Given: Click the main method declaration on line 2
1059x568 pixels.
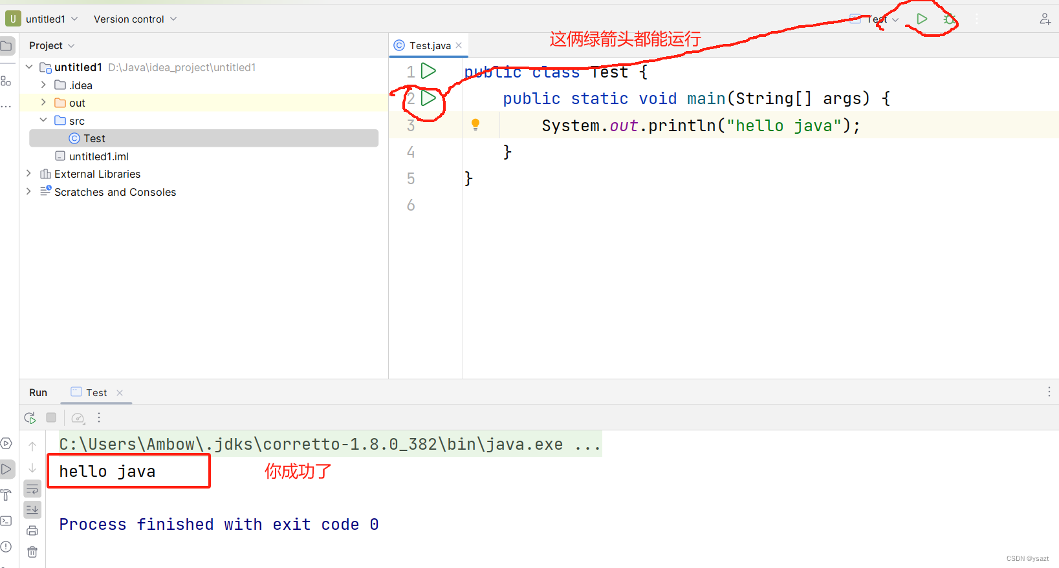Looking at the screenshot, I should point(697,98).
